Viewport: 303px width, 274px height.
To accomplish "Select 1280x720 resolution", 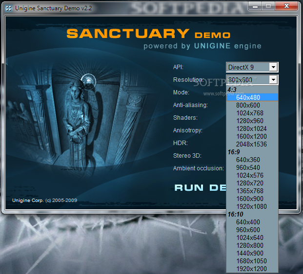I will [x=252, y=183].
